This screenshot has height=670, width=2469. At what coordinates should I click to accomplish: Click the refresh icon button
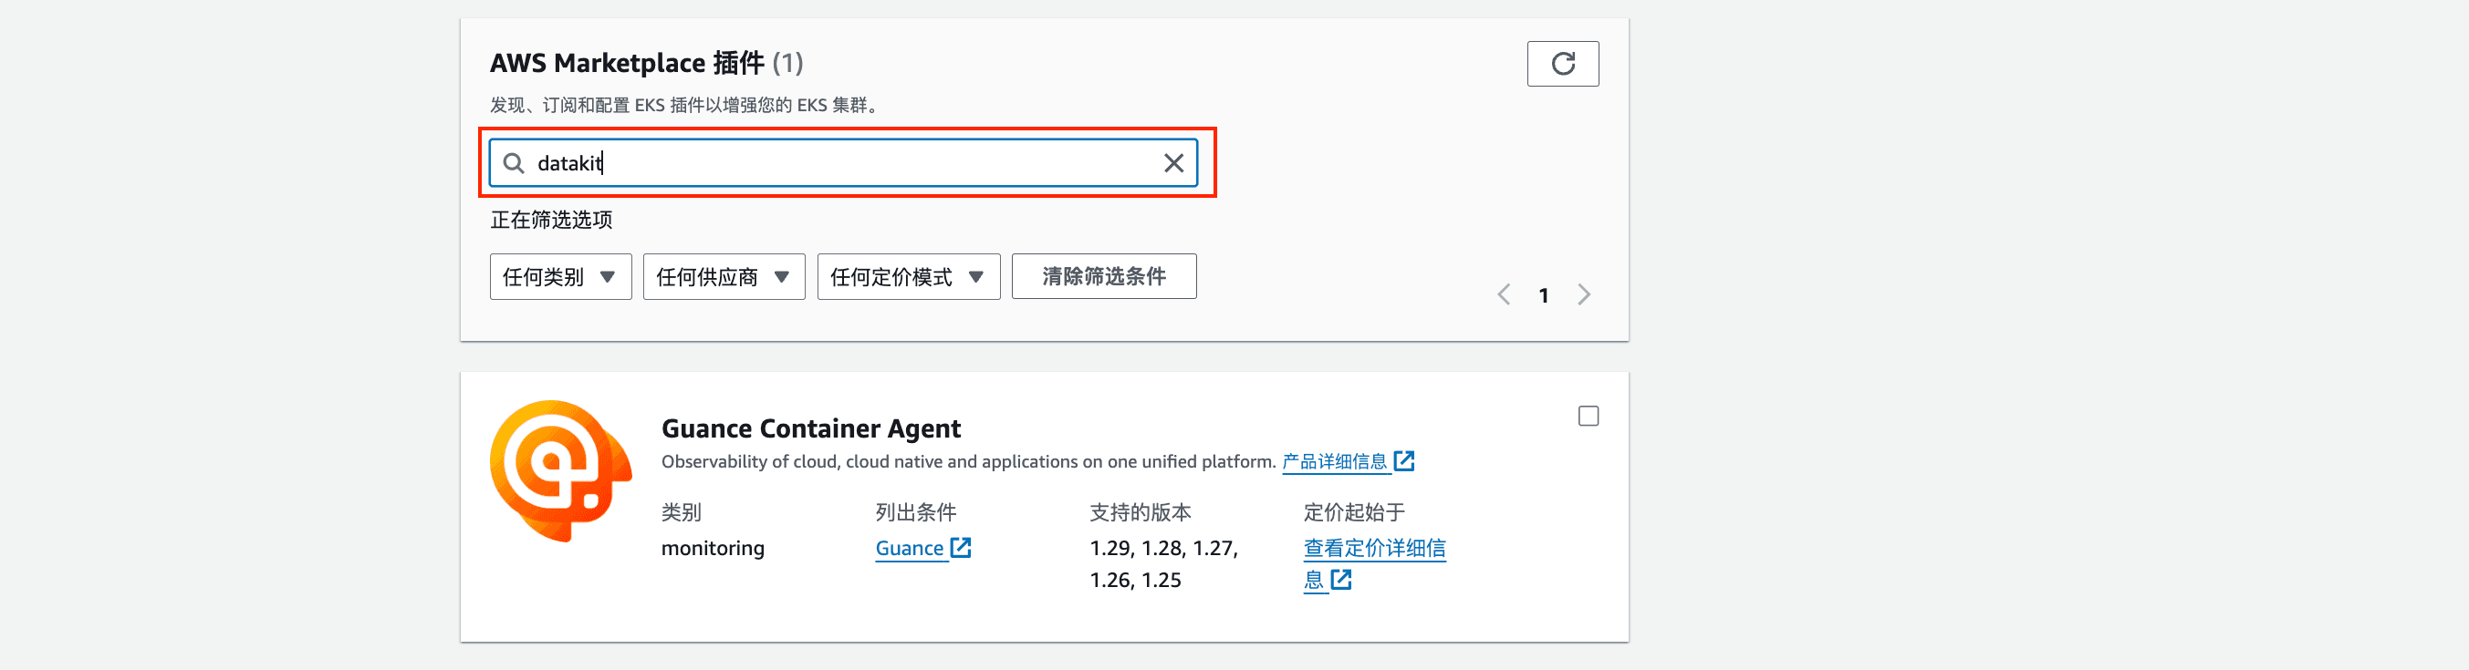point(1562,64)
